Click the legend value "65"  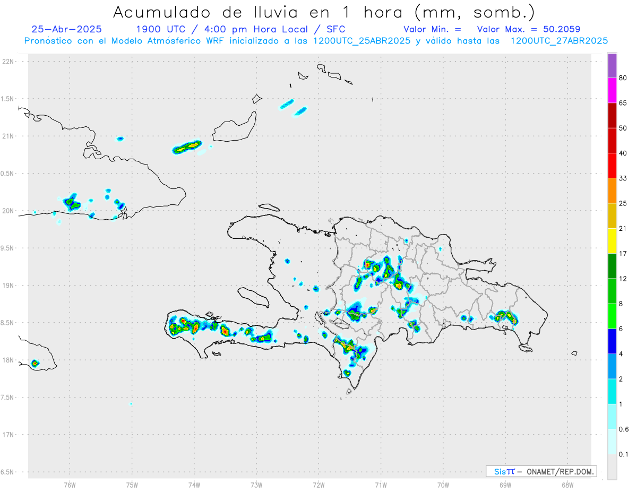click(623, 103)
